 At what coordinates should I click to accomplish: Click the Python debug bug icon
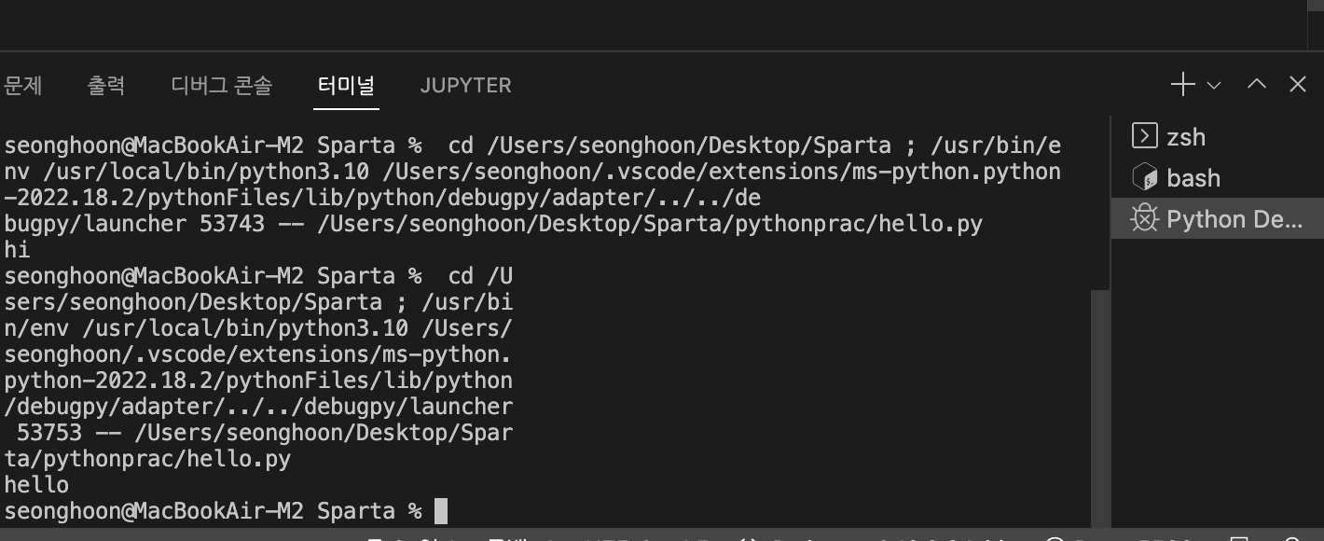(1144, 218)
